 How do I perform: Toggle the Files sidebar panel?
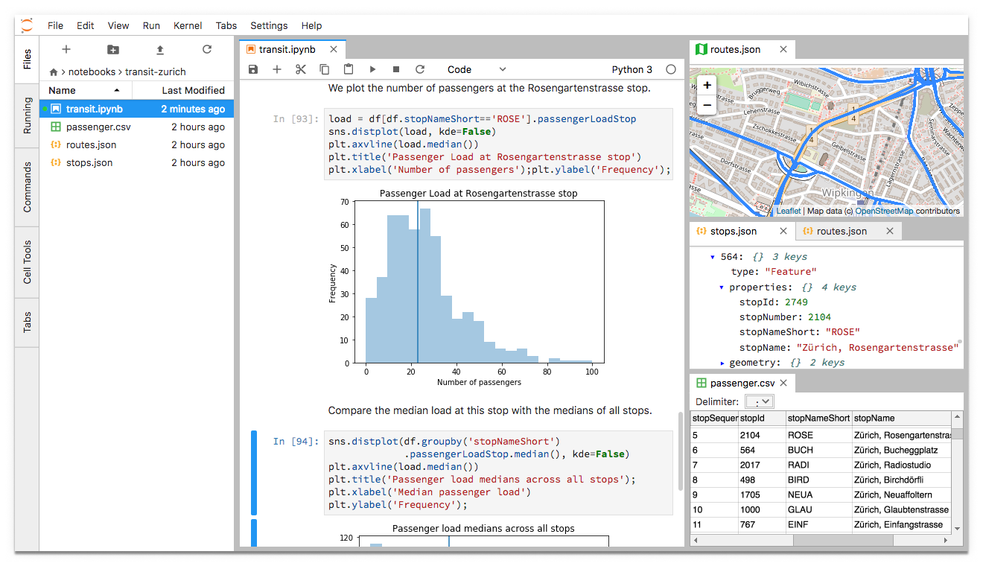(27, 59)
